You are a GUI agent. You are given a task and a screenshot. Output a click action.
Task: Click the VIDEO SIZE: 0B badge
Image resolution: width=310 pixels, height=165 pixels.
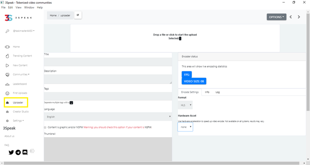tap(194, 81)
